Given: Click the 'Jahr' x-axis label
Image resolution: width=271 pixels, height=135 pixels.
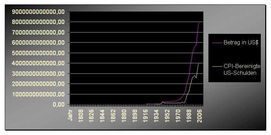Looking at the screenshot, I should pos(70,115).
